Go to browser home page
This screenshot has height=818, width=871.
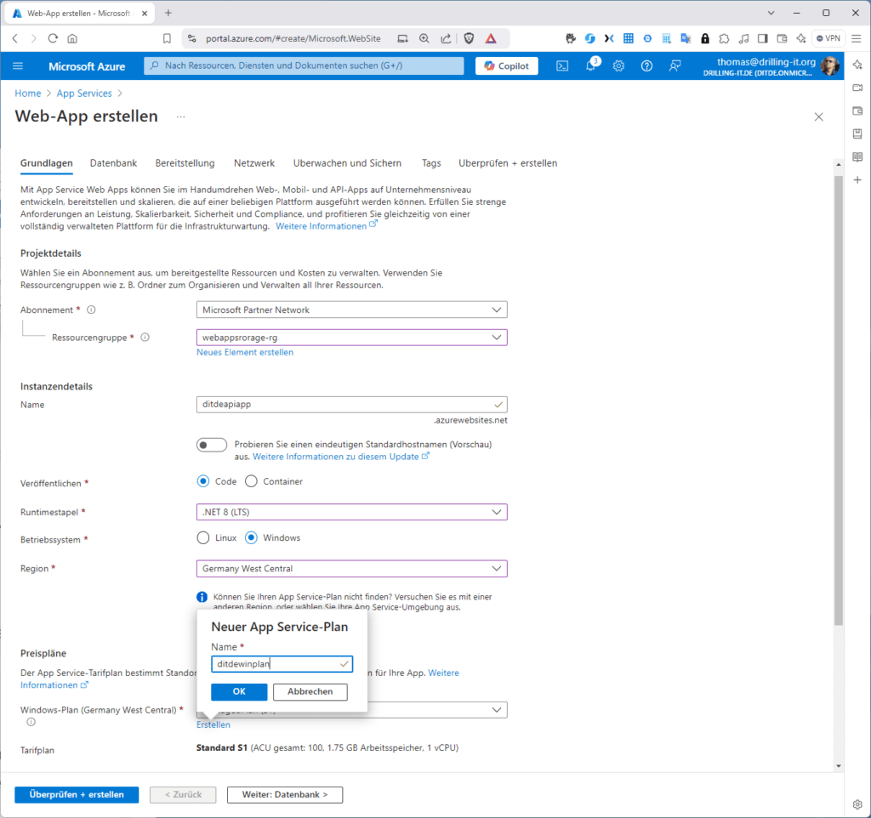pyautogui.click(x=72, y=38)
